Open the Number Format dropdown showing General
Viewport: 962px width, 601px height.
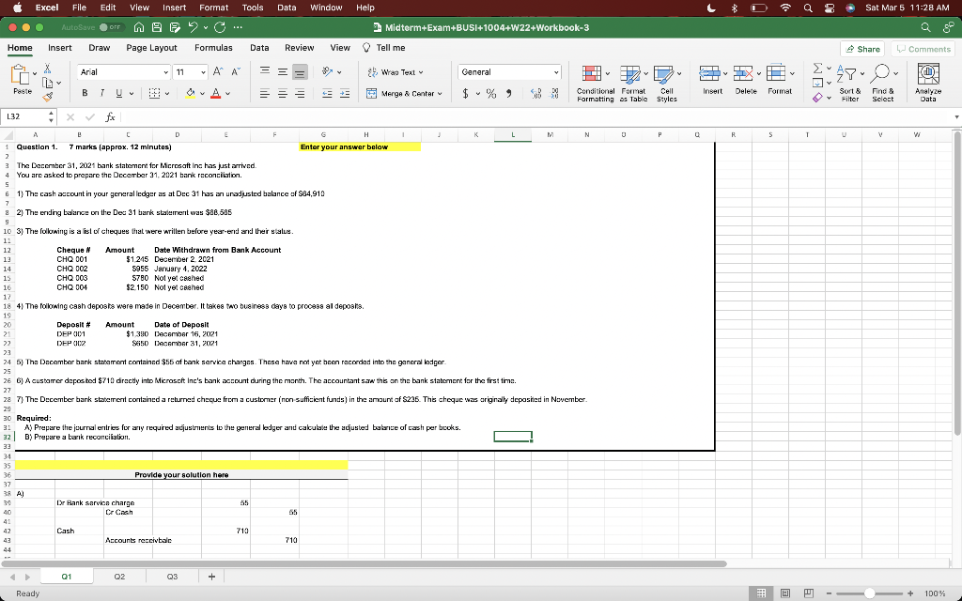tap(508, 70)
